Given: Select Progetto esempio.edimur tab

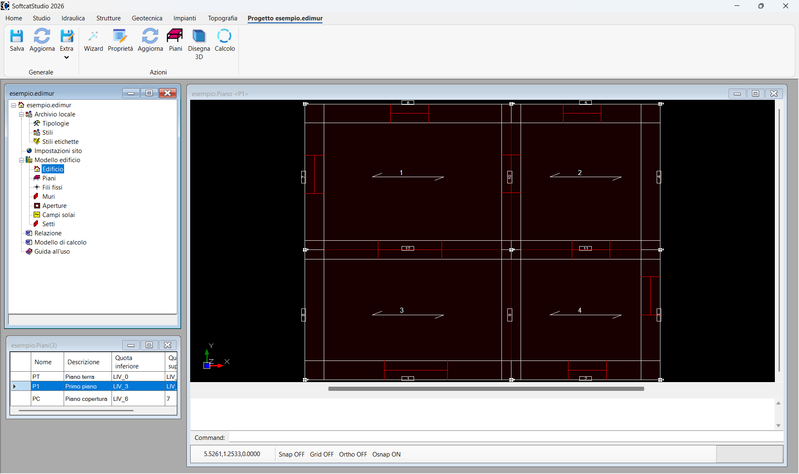Looking at the screenshot, I should click(x=285, y=18).
